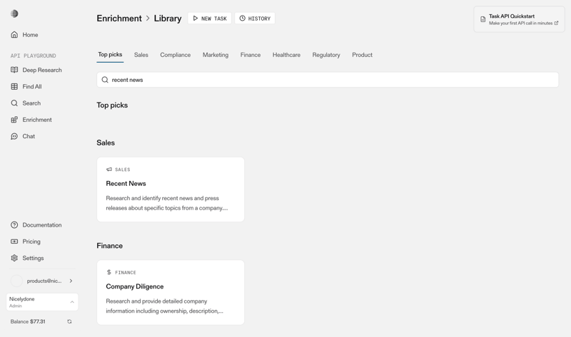Open the Home page
The width and height of the screenshot is (571, 337).
(x=30, y=34)
